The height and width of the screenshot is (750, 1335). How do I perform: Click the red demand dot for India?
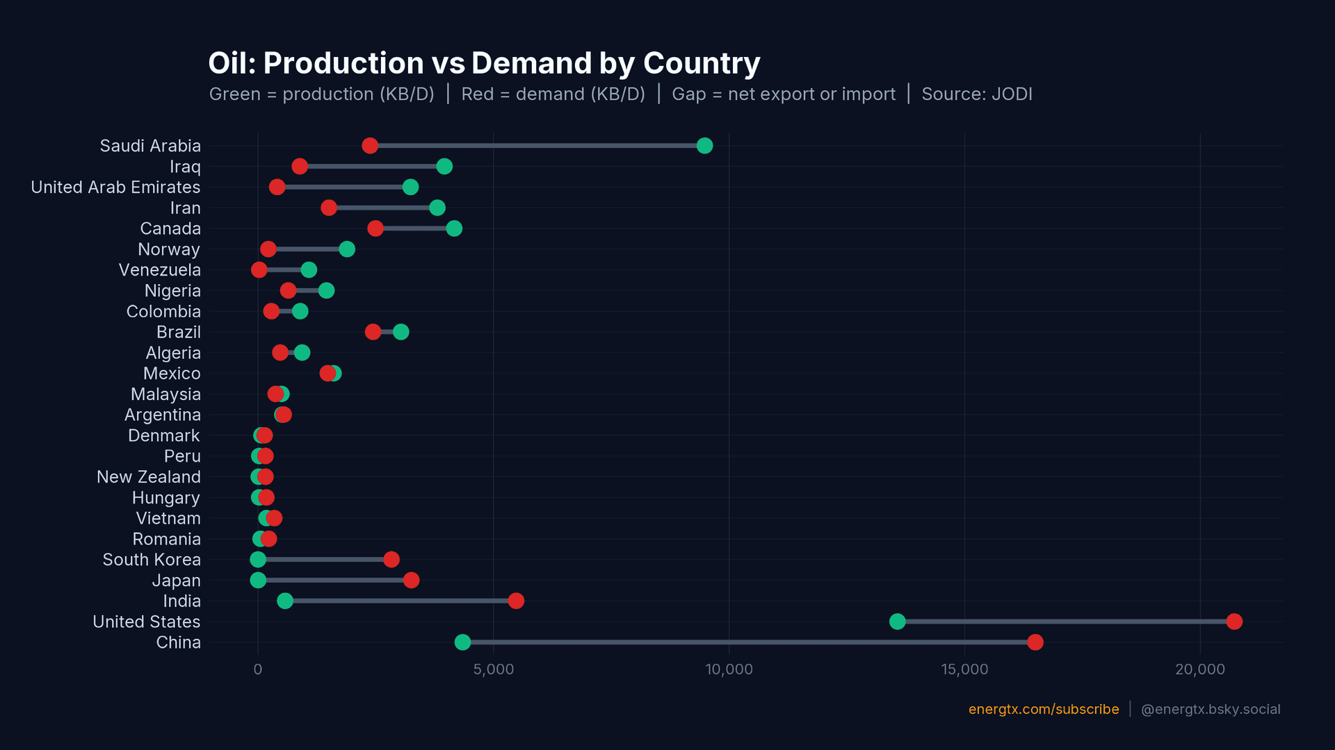pos(515,601)
